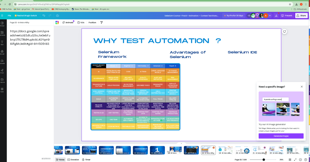The height and width of the screenshot is (162, 310).
Task: Enter fullscreen with the expand arrows icon
Action: [x=295, y=160]
